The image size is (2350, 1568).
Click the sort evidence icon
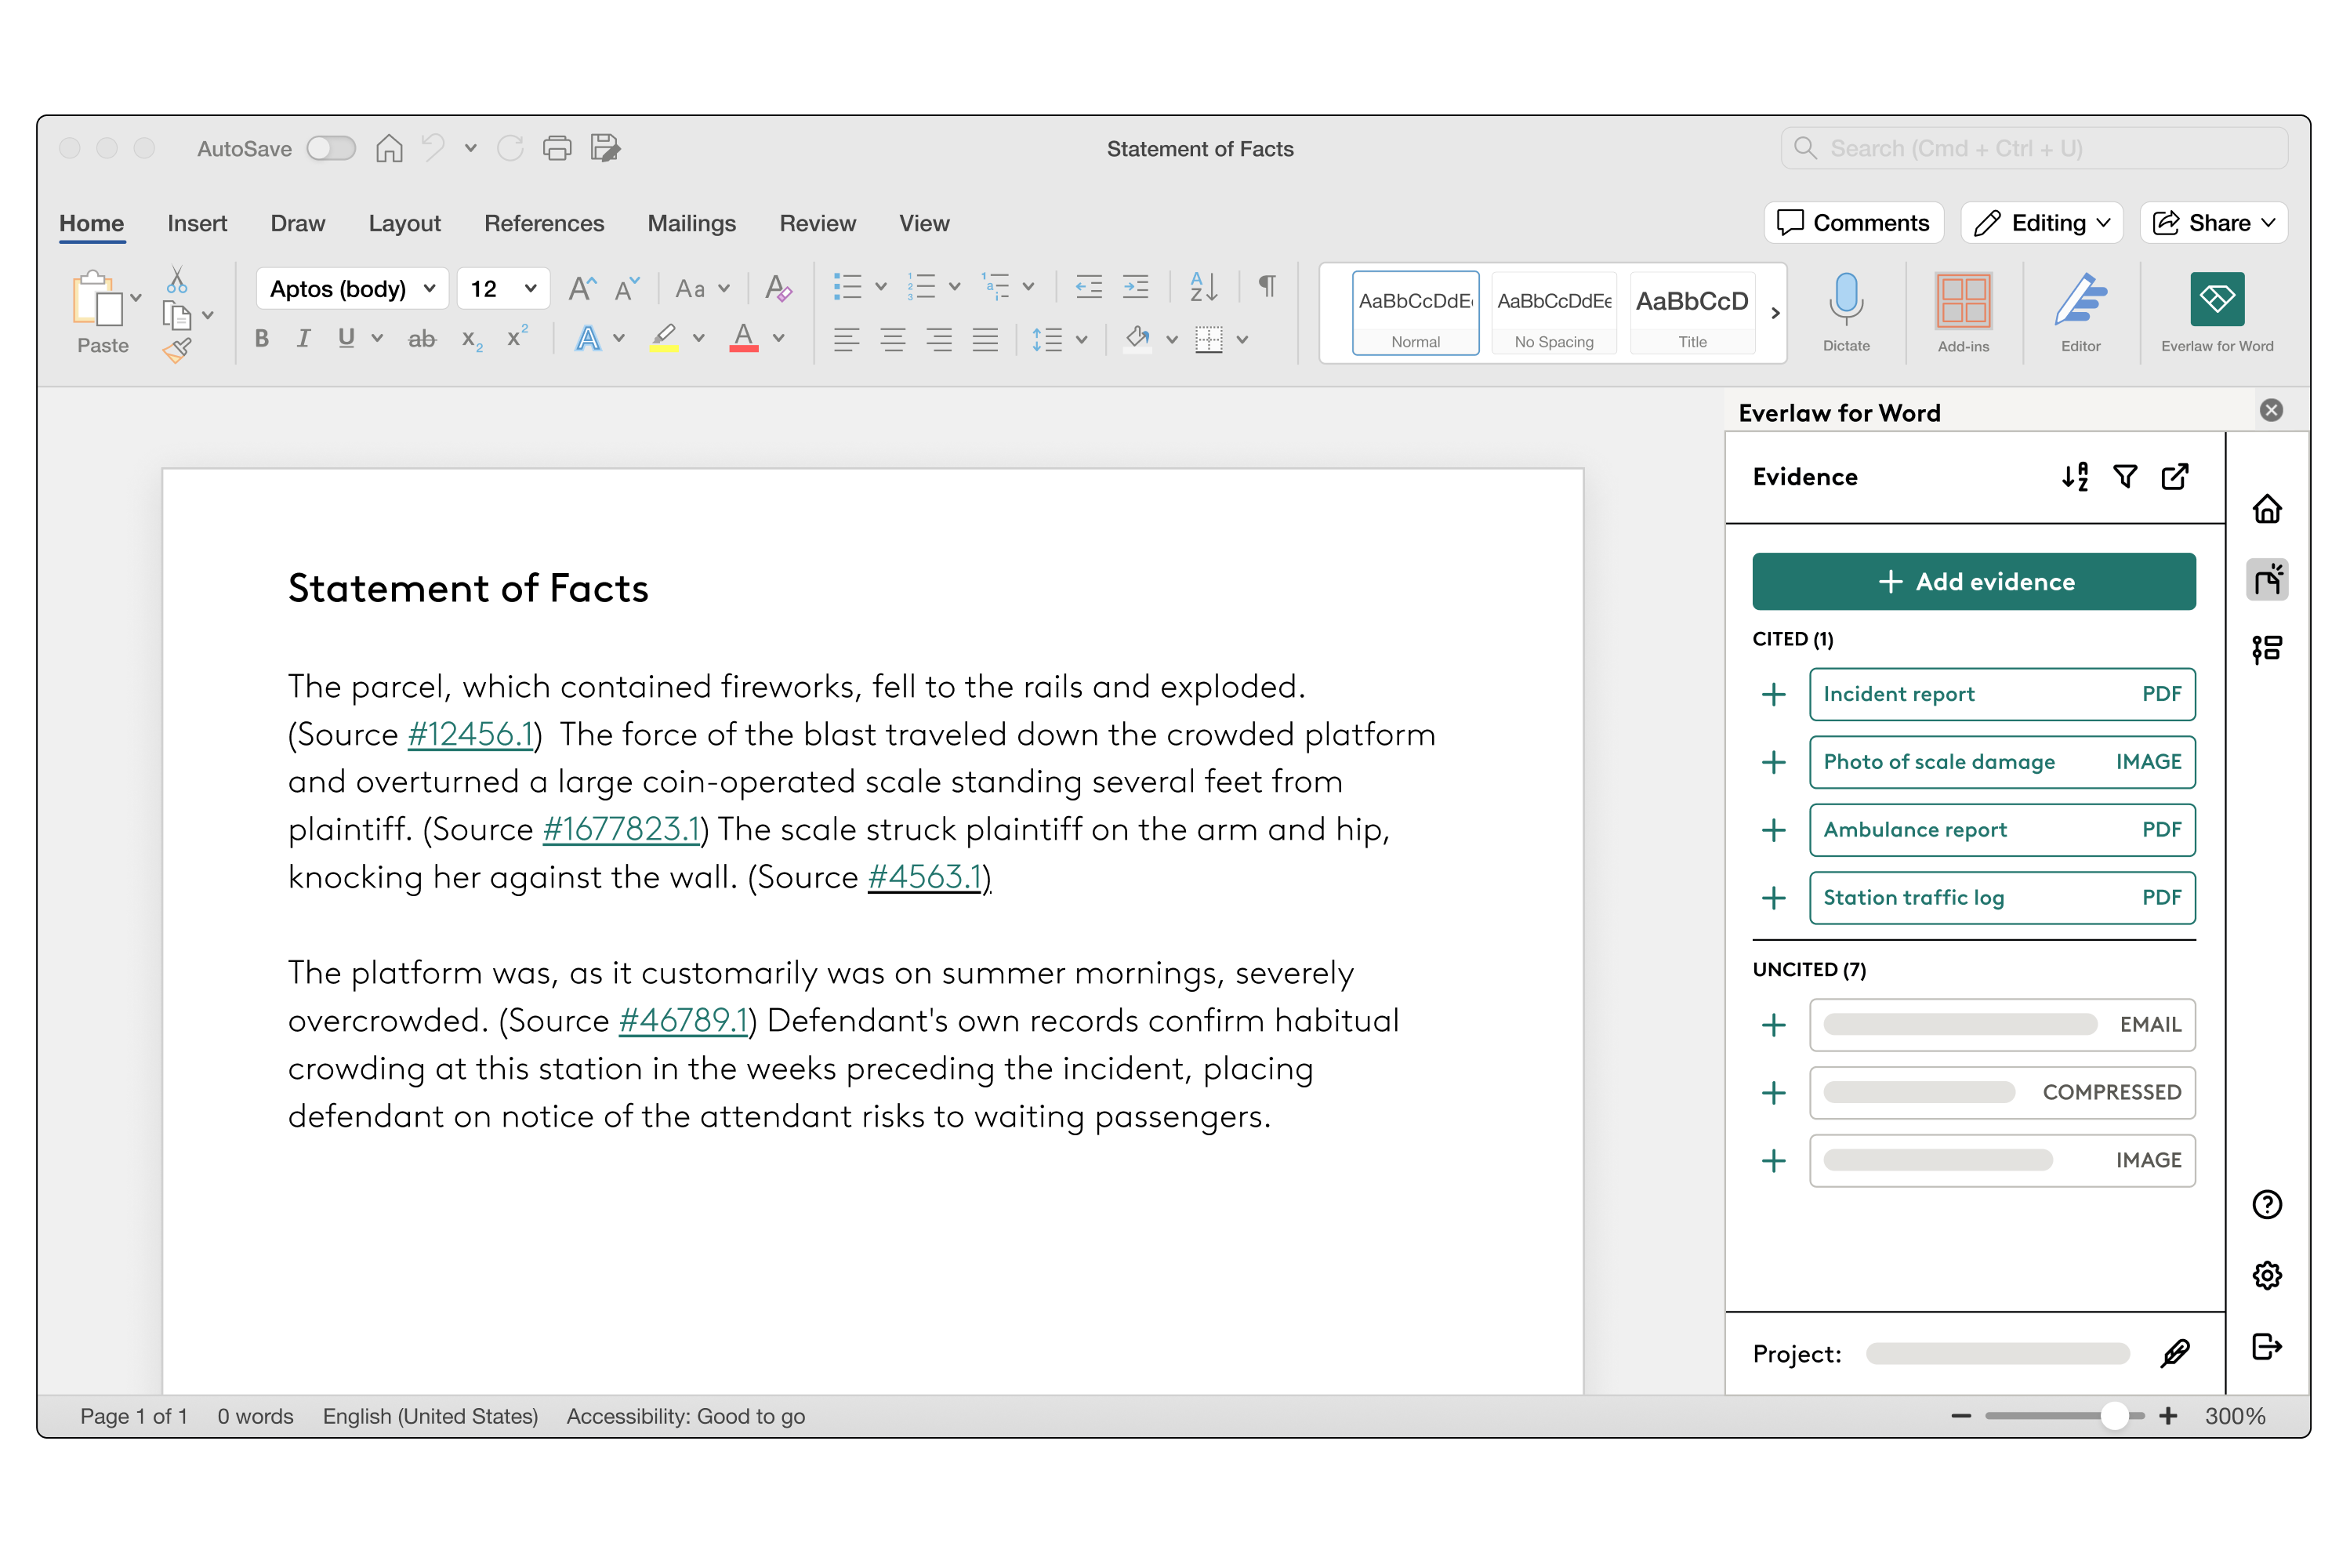pyautogui.click(x=2074, y=477)
